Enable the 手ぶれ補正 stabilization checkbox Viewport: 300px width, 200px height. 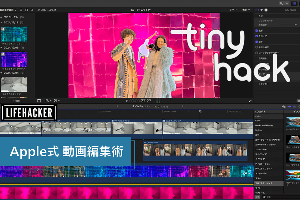coord(257,47)
